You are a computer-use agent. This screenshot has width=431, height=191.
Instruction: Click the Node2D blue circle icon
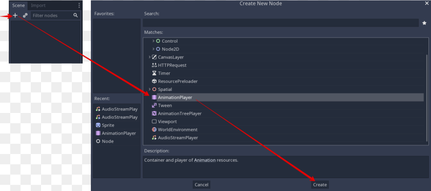coord(158,49)
